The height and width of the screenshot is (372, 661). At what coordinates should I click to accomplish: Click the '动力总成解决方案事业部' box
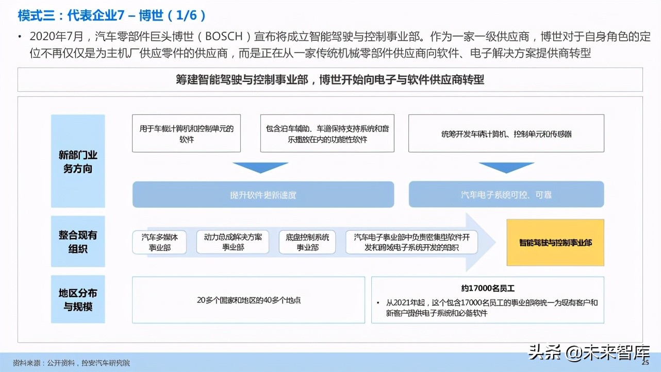click(x=233, y=242)
